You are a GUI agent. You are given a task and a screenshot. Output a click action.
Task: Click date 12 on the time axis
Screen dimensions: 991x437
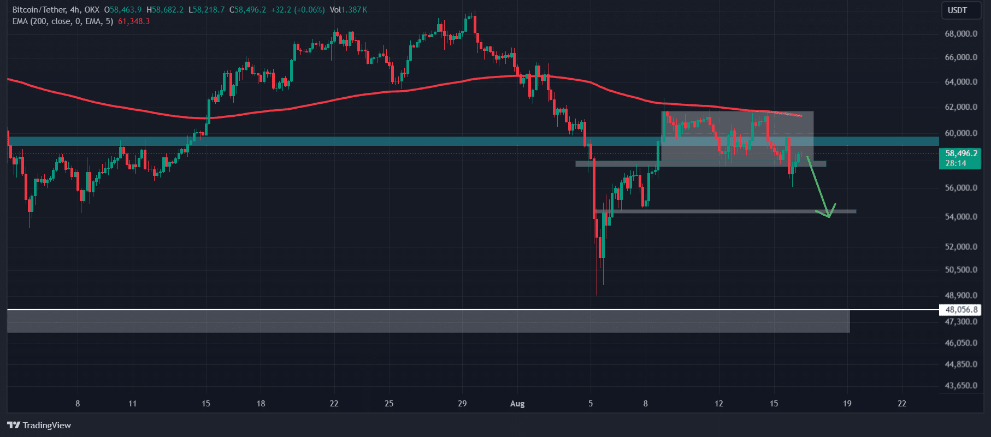pyautogui.click(x=718, y=404)
